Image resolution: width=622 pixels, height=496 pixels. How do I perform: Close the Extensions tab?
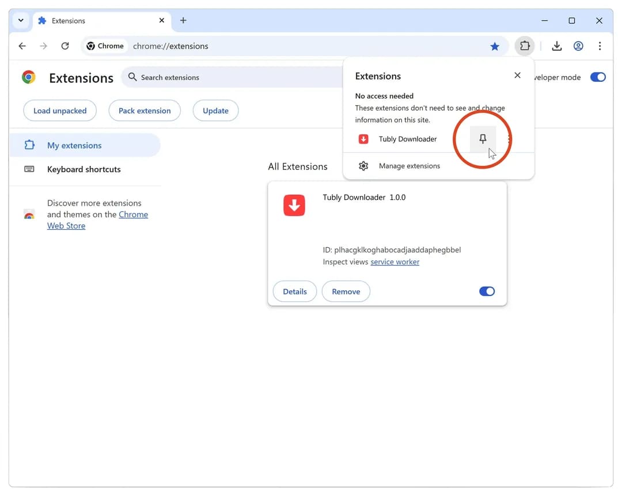coord(161,20)
